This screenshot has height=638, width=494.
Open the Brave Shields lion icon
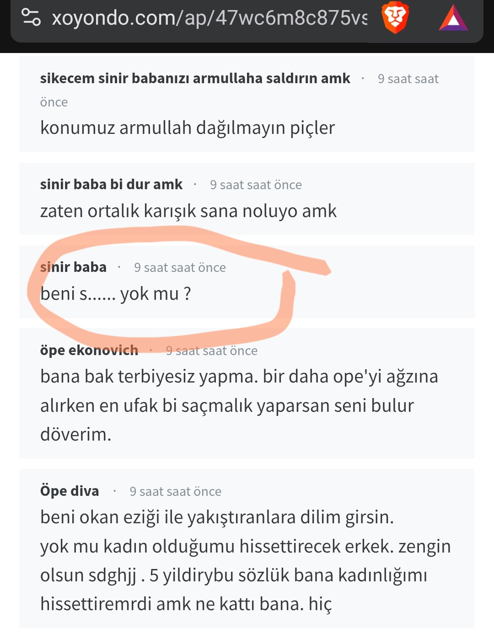395,17
